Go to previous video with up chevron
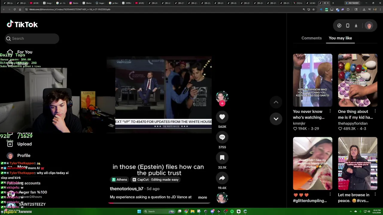383x215 pixels. click(276, 102)
